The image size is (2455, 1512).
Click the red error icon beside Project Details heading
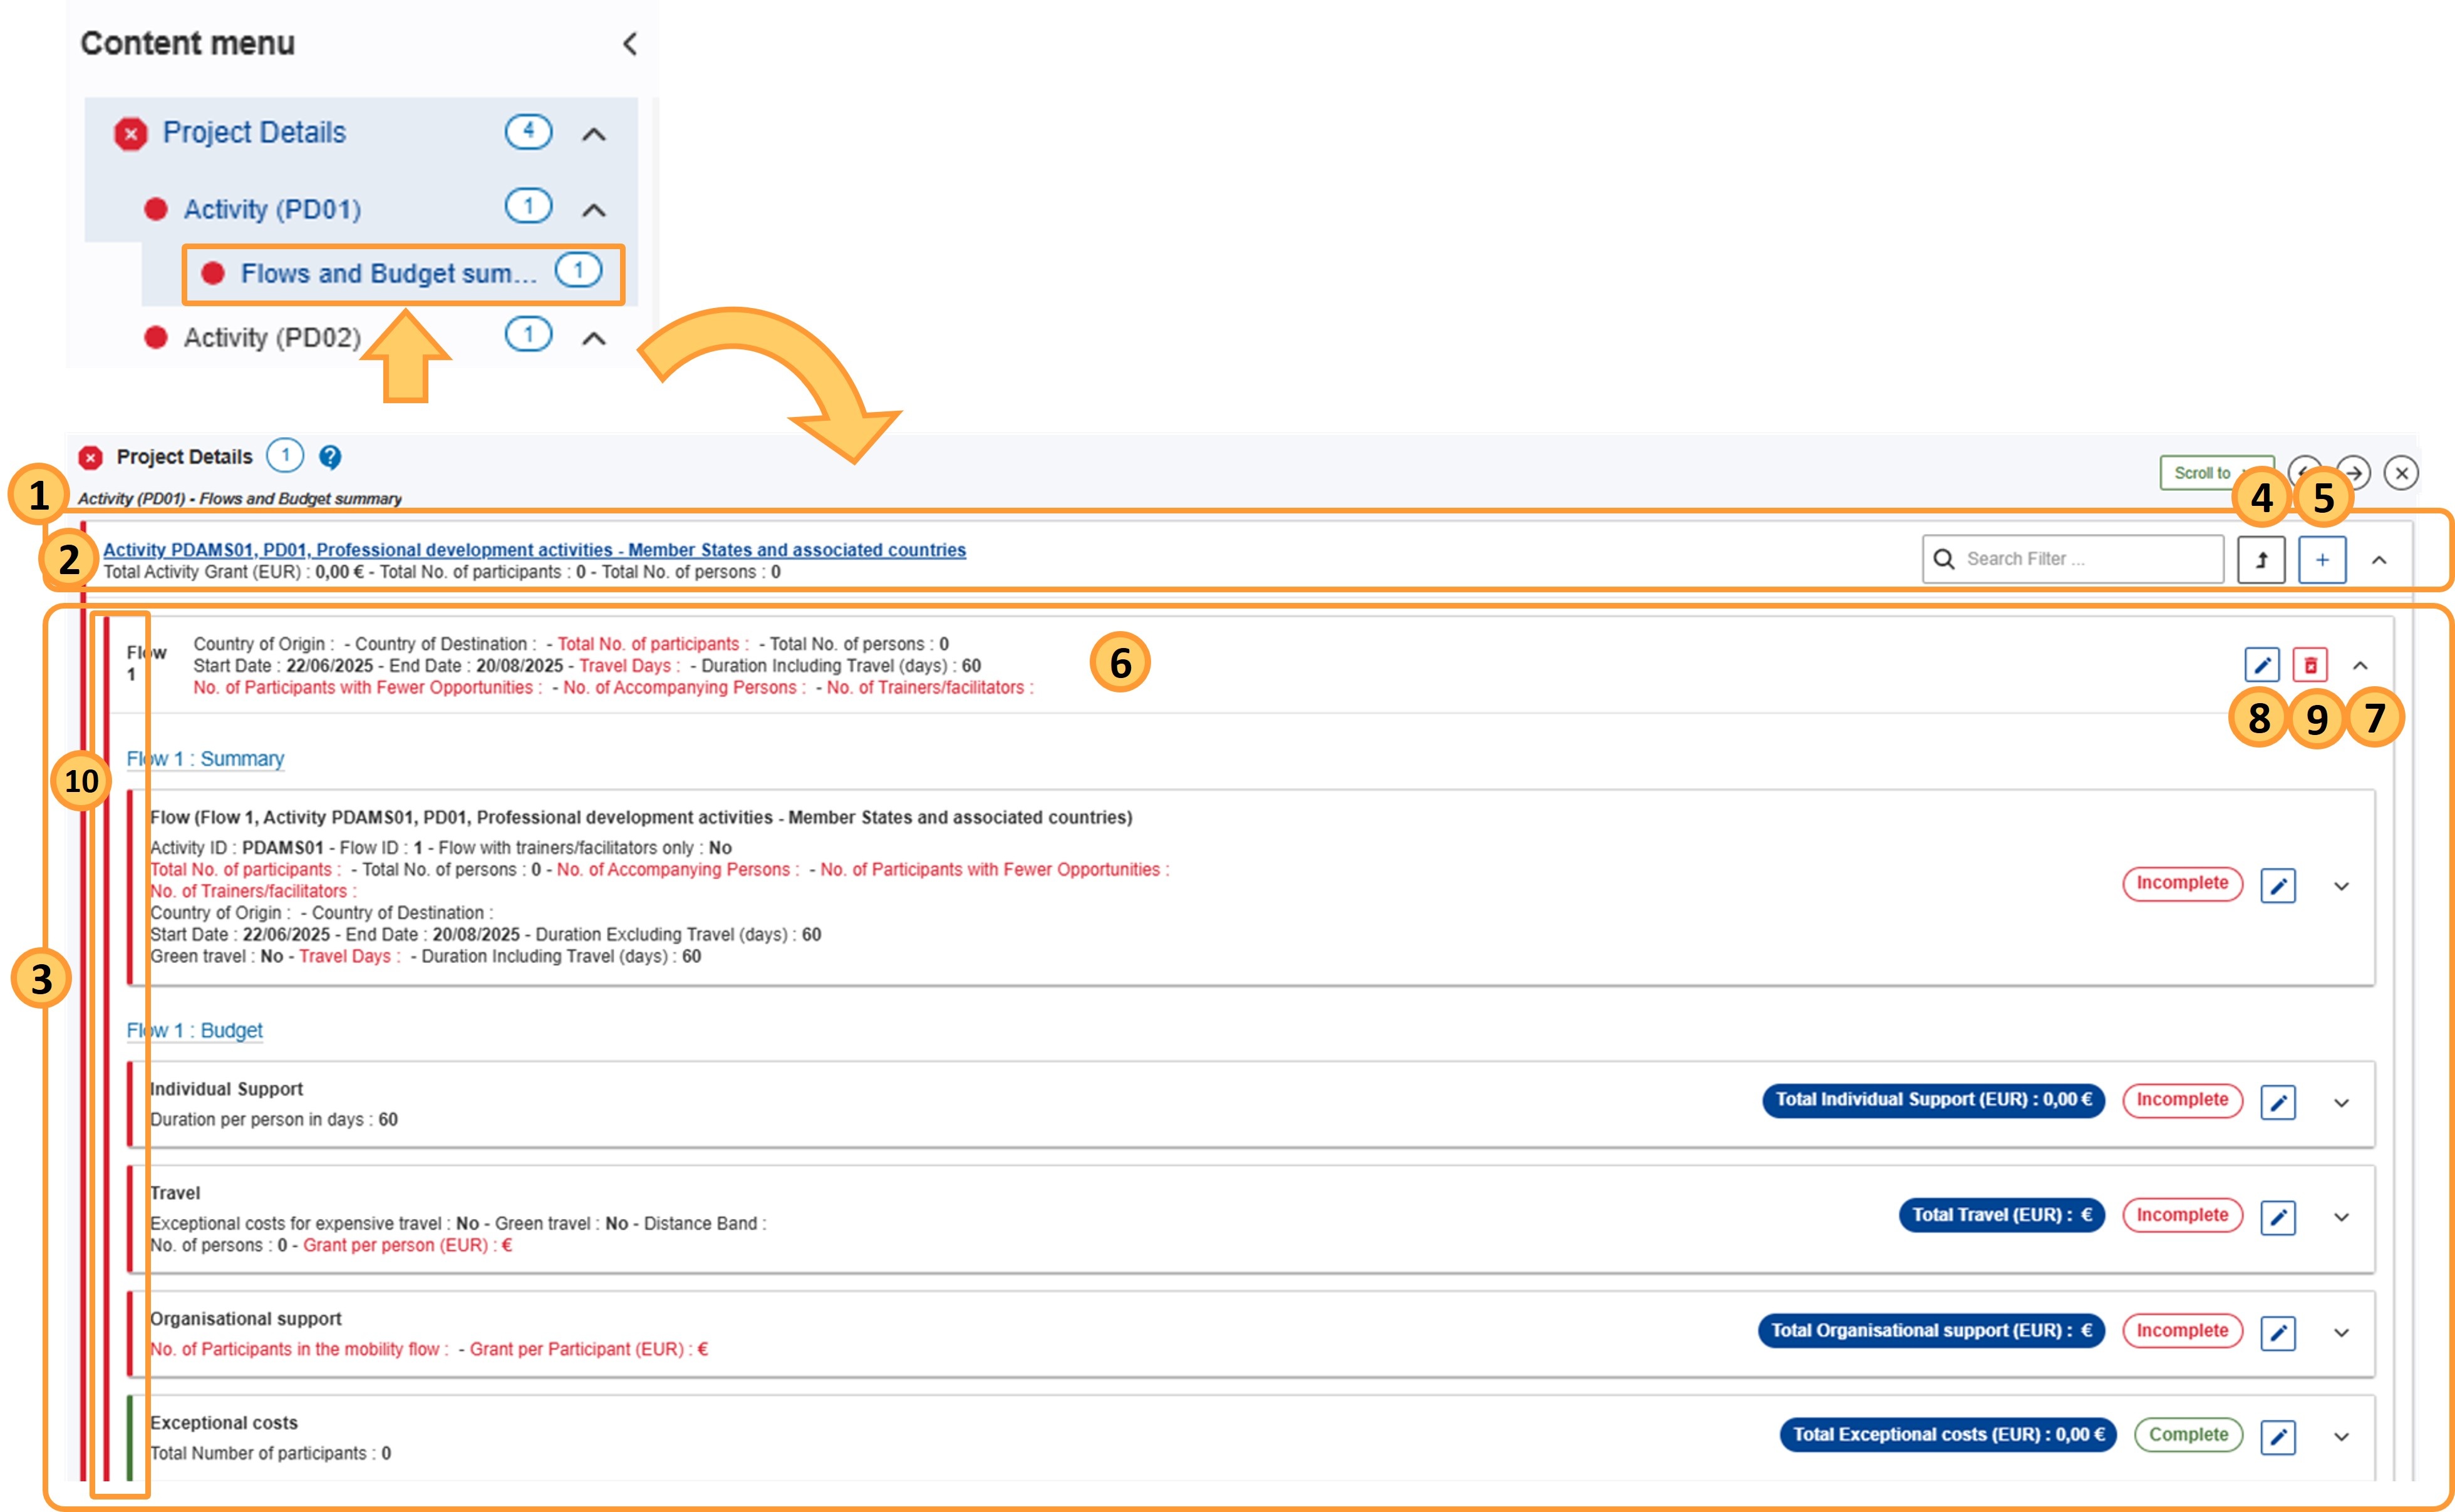(x=91, y=458)
